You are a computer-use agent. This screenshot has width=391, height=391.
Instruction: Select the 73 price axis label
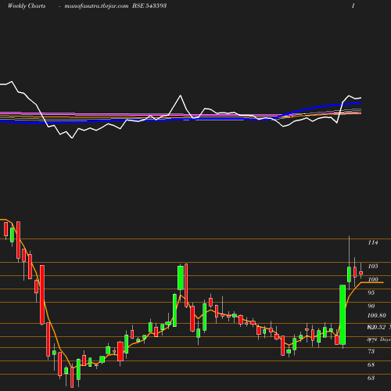371,351
